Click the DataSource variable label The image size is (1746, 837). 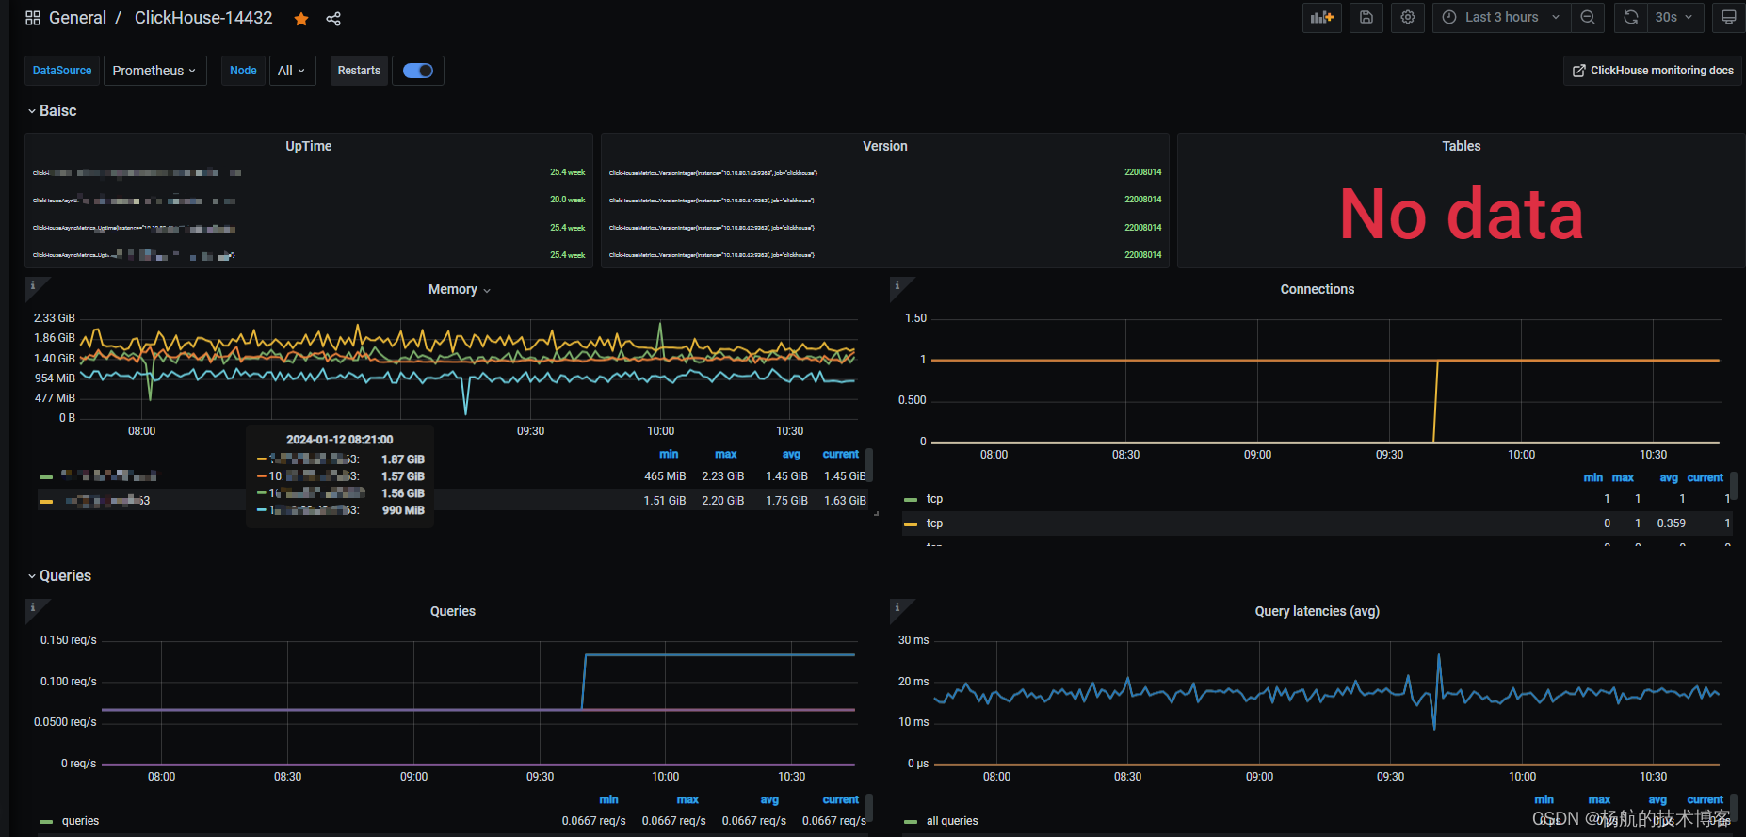62,71
